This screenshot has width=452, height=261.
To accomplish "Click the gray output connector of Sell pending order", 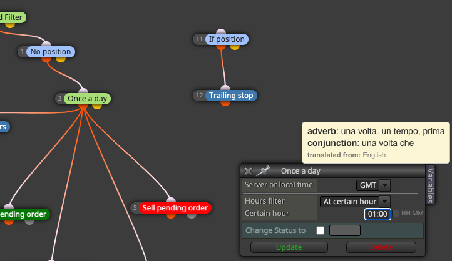I will pos(192,215).
